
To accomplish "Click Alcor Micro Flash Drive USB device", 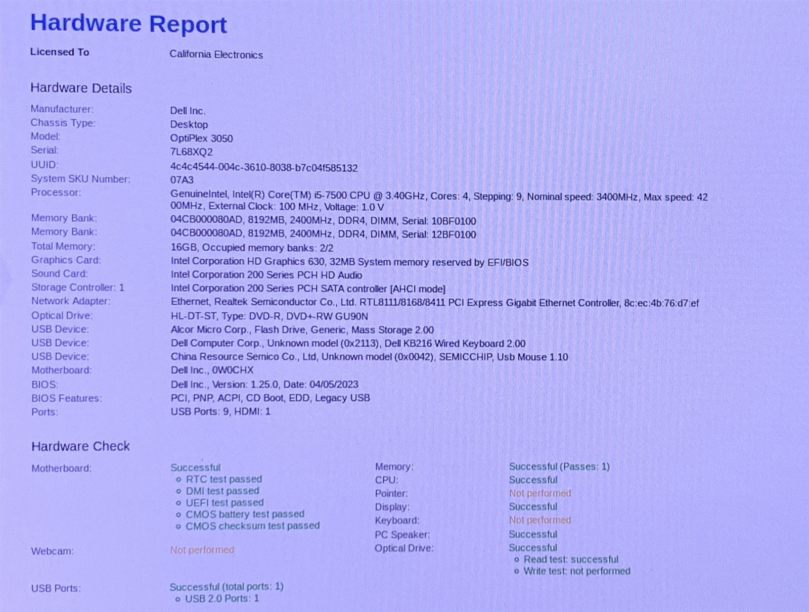I will [302, 330].
